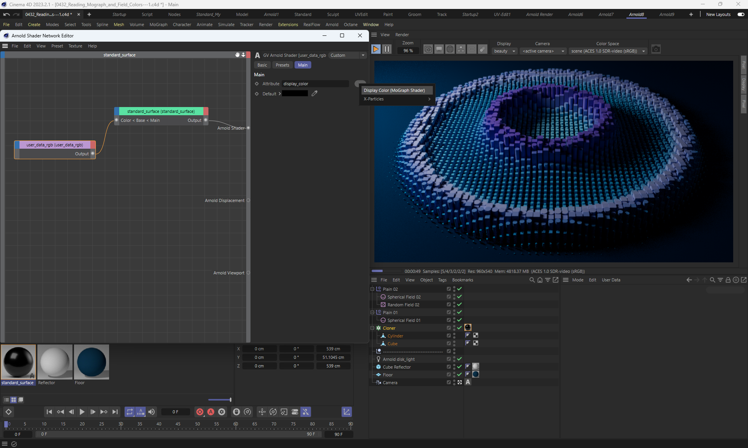Open the MoGraph menu

click(158, 25)
